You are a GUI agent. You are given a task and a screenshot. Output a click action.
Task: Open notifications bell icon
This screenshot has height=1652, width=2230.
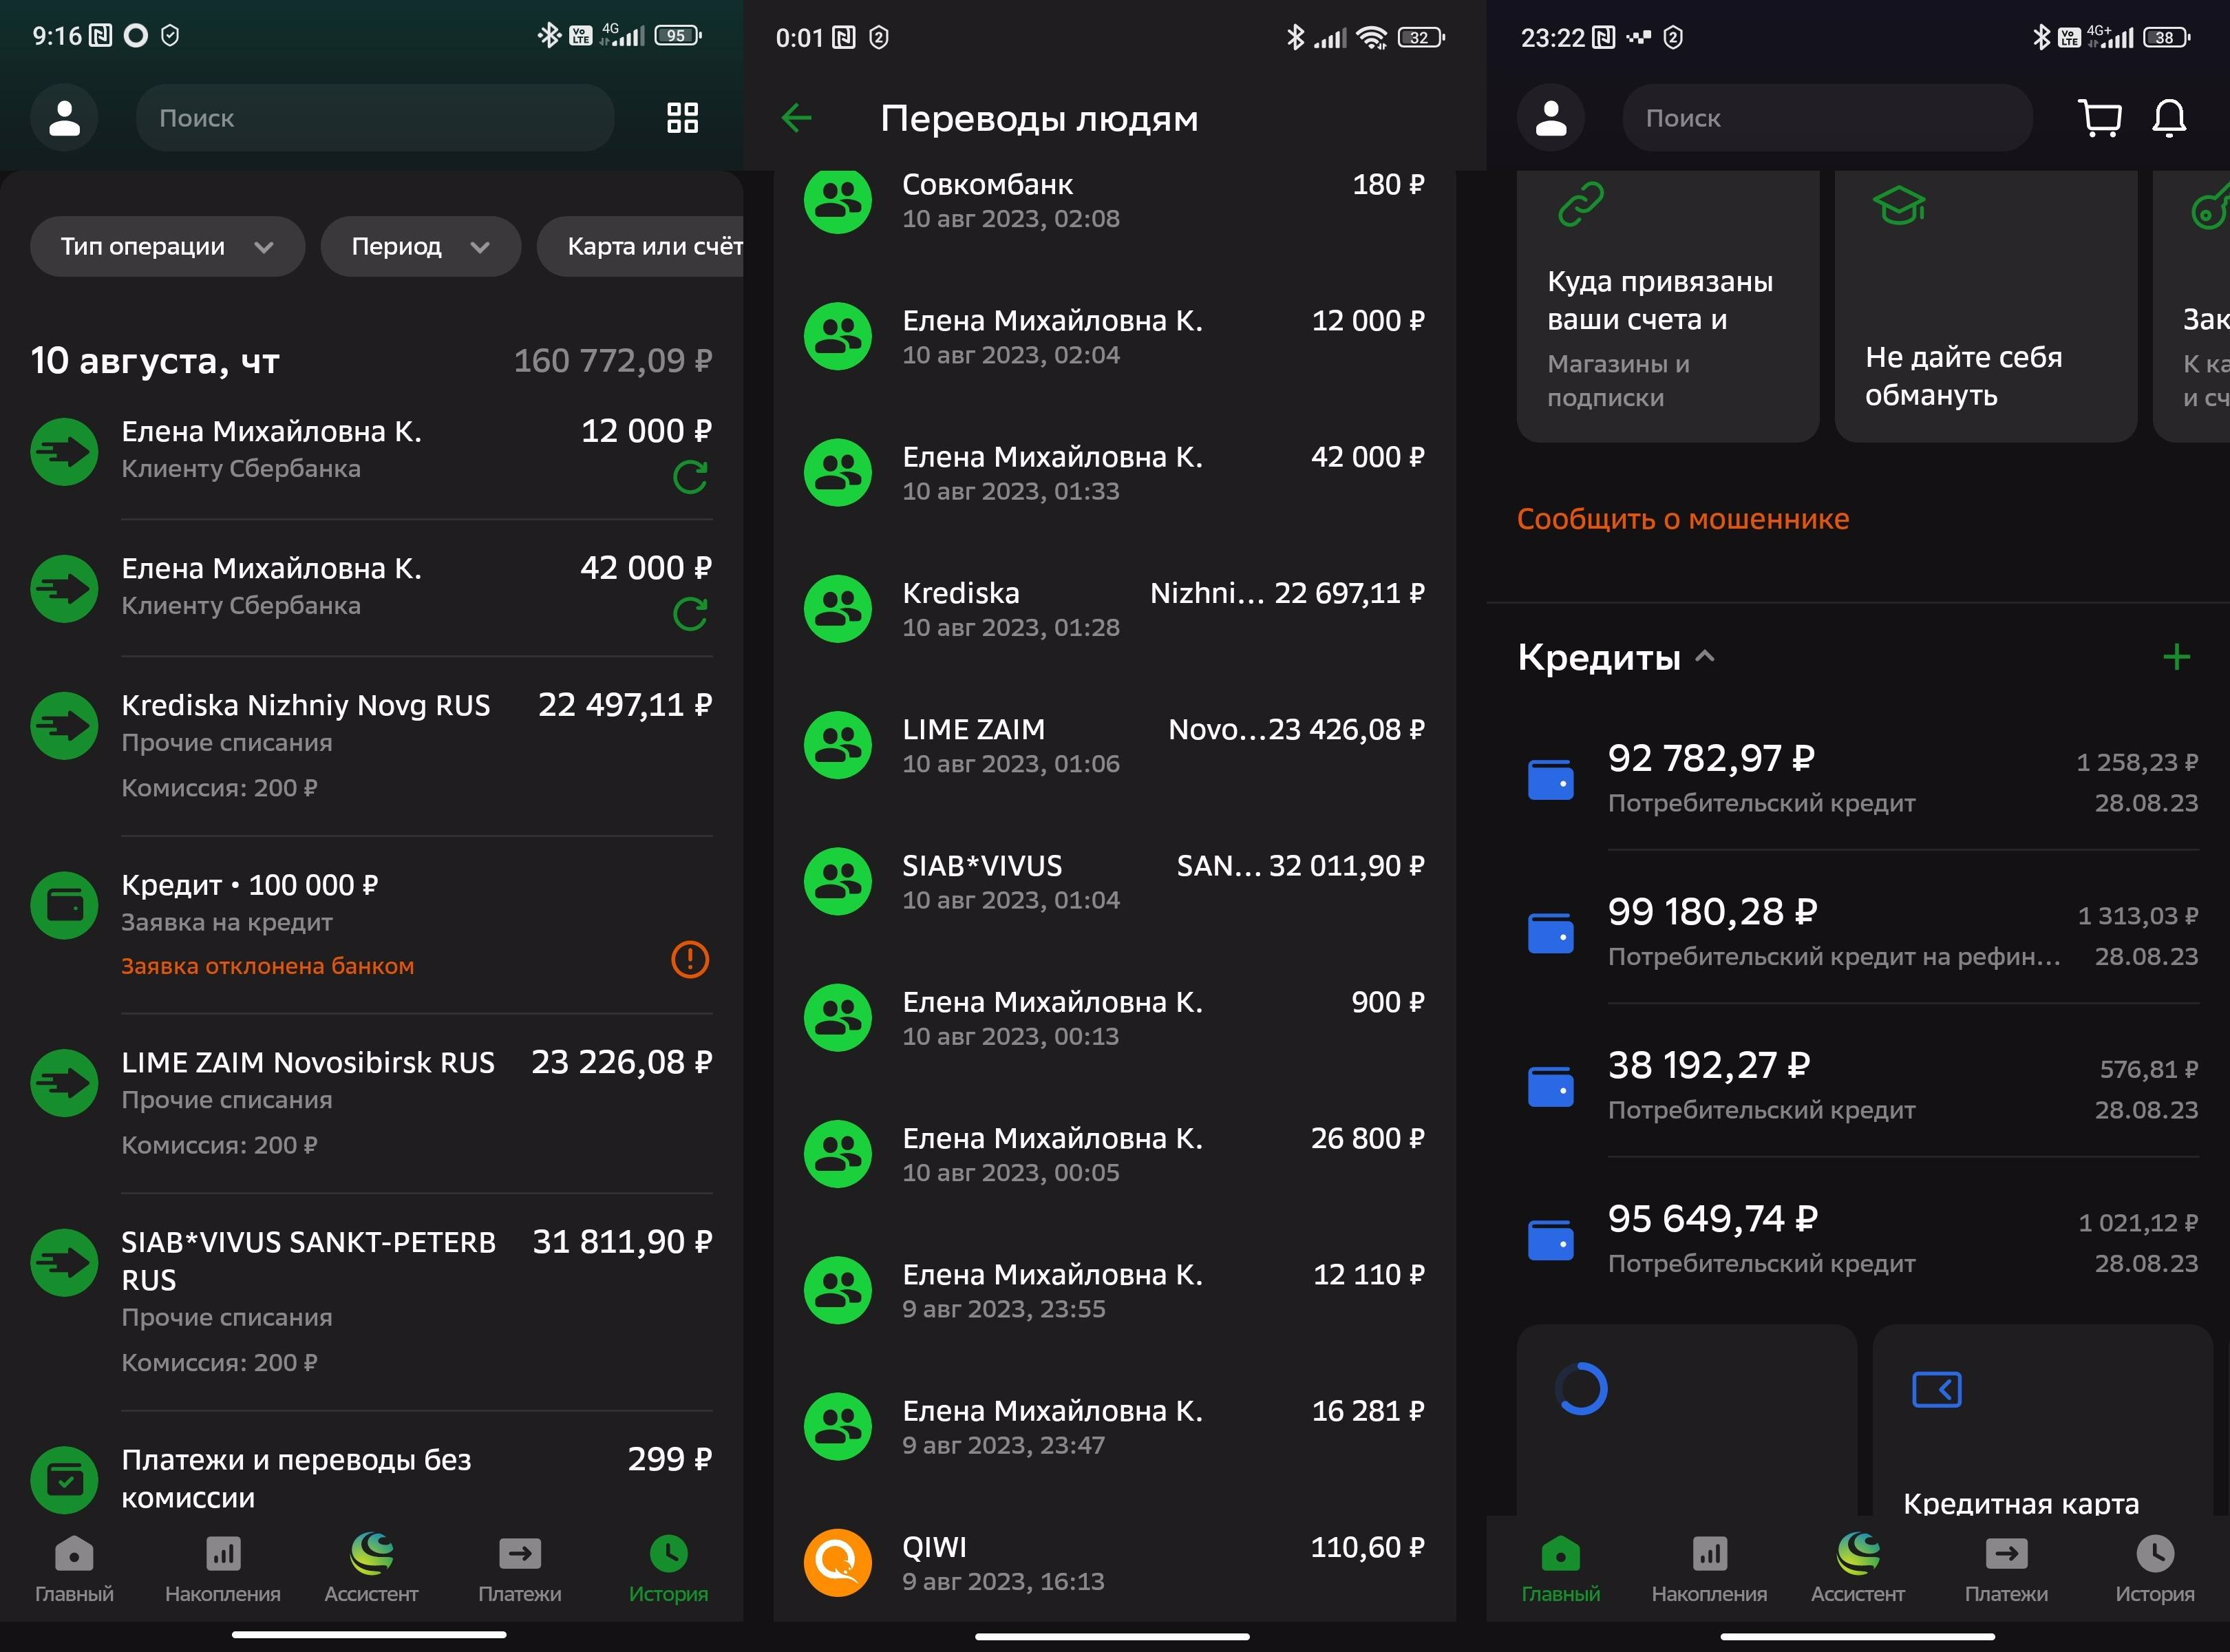click(2169, 118)
